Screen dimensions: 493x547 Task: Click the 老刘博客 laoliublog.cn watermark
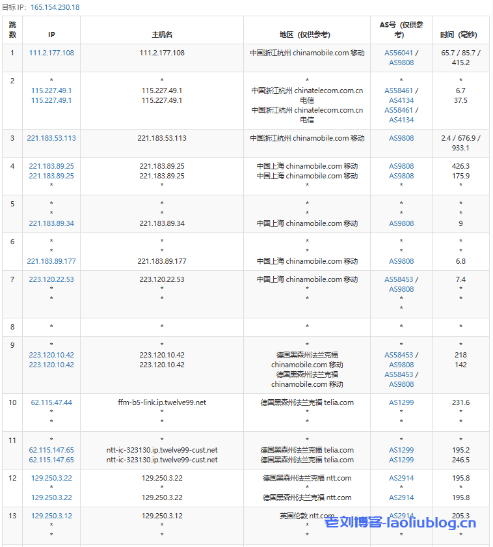pos(400,523)
